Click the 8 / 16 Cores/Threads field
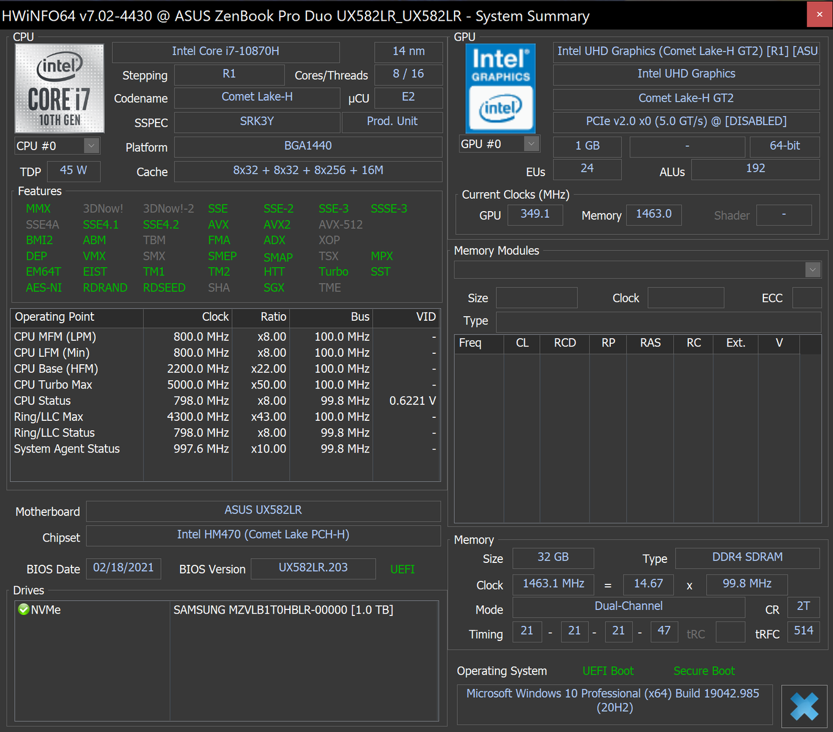 click(408, 74)
